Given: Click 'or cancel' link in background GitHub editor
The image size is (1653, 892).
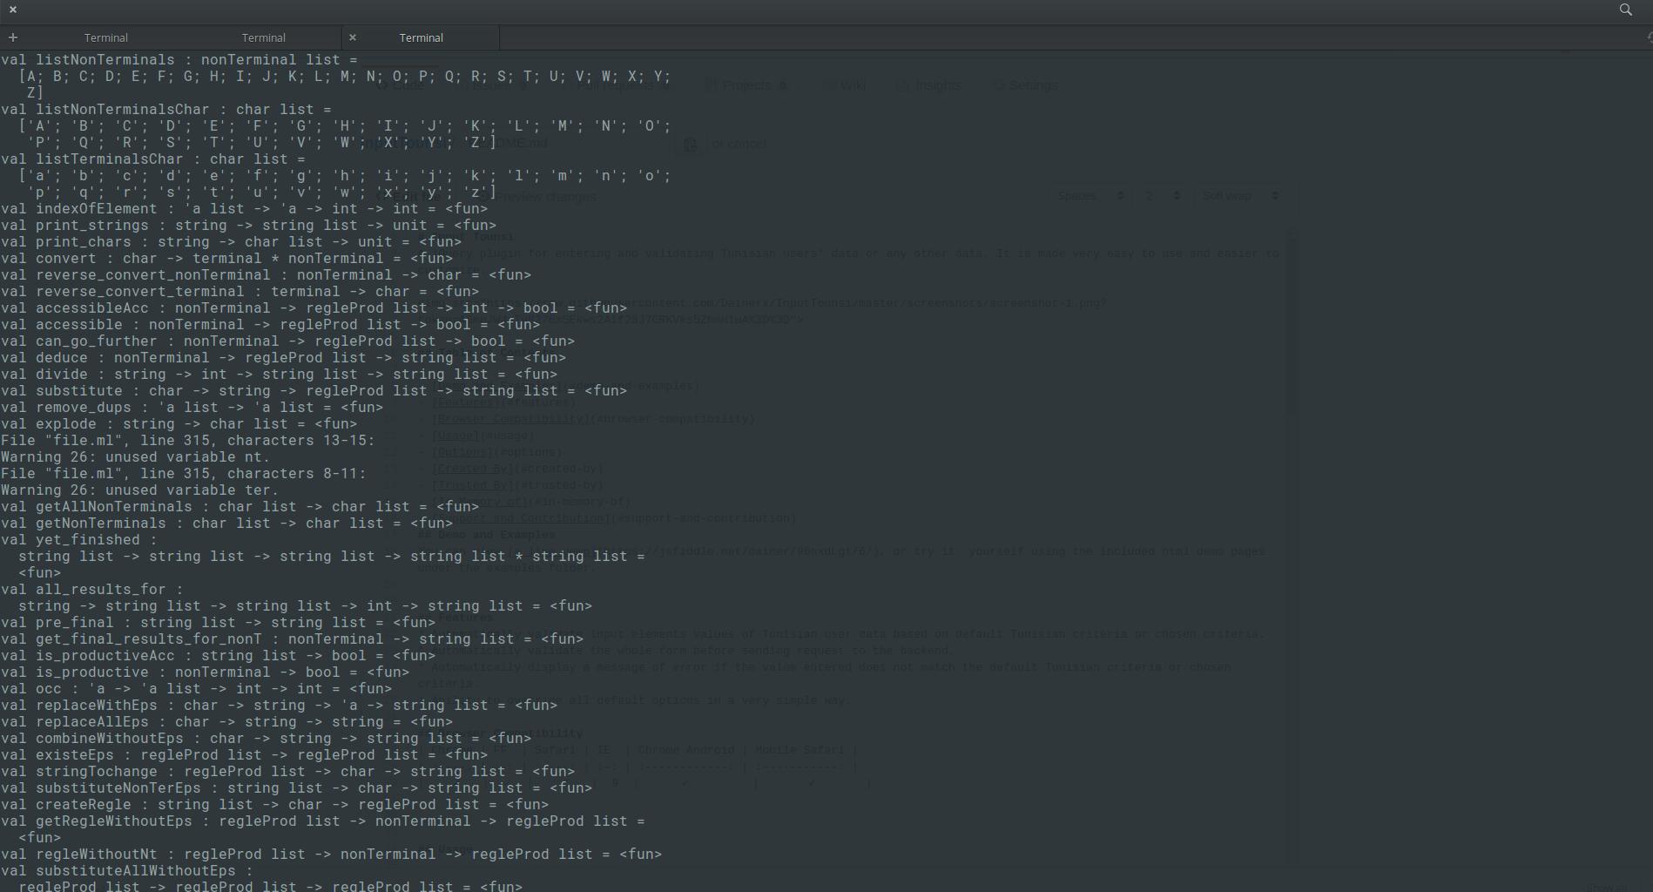Looking at the screenshot, I should 739,144.
